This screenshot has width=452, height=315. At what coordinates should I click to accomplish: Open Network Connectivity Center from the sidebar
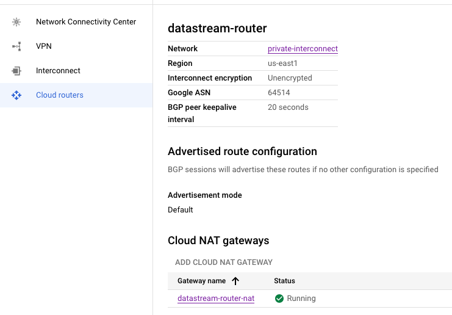85,22
